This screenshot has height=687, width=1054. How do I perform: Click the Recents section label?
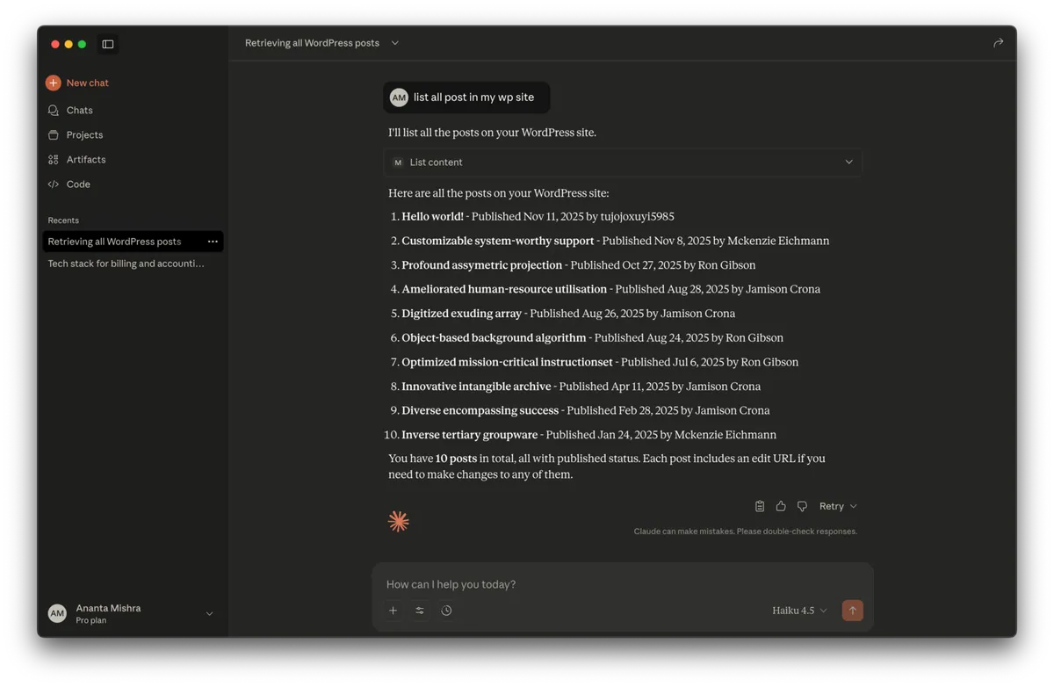[63, 221]
